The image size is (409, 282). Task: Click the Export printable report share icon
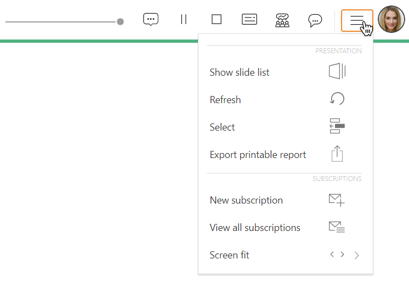pyautogui.click(x=337, y=154)
